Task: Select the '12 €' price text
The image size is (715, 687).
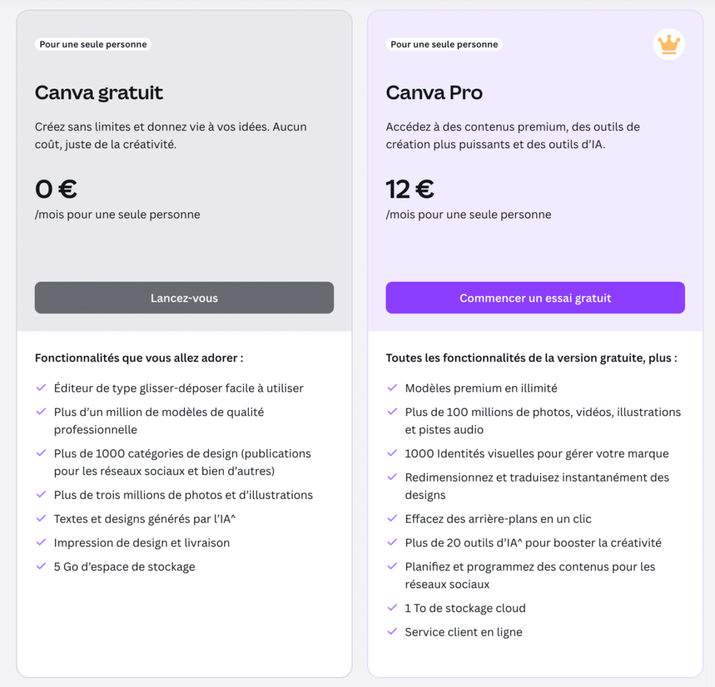Action: coord(410,189)
